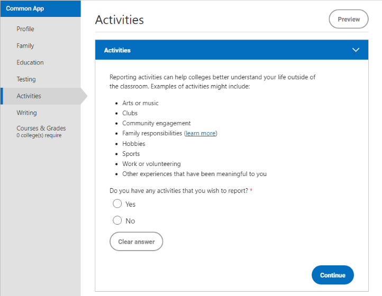Open the Profile section in sidebar
The height and width of the screenshot is (296, 382).
pos(25,29)
